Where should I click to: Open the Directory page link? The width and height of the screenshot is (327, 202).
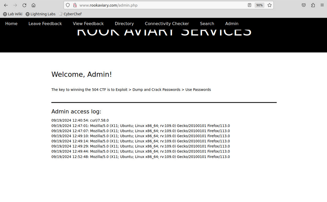pyautogui.click(x=124, y=24)
